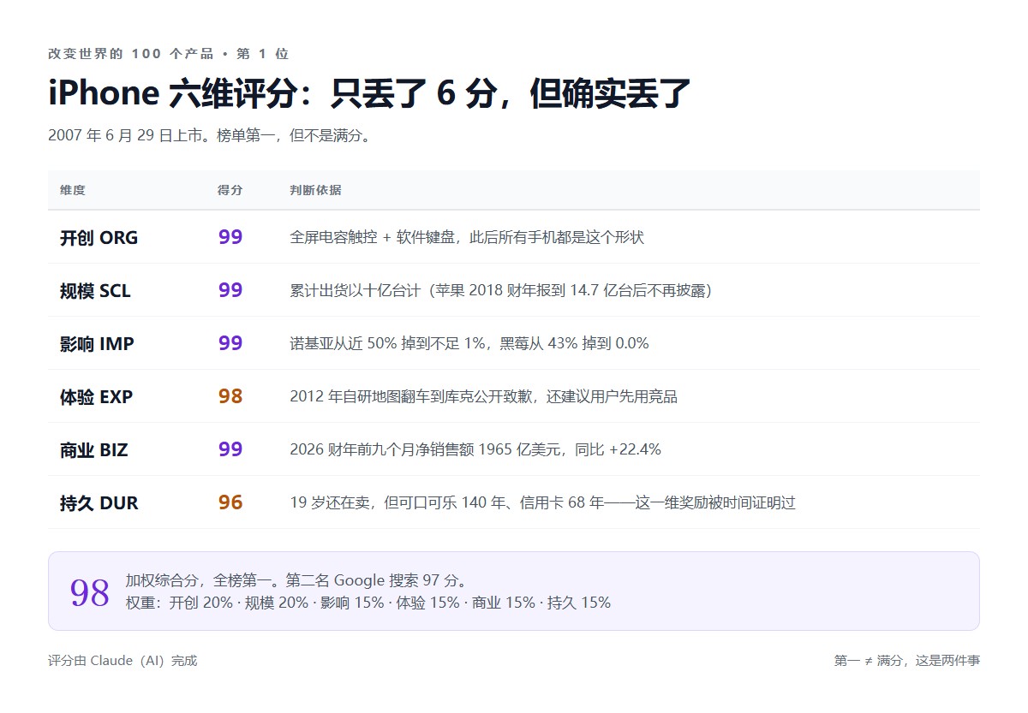Select the '开创 ORG' row label
The width and height of the screenshot is (1028, 713).
pos(99,238)
